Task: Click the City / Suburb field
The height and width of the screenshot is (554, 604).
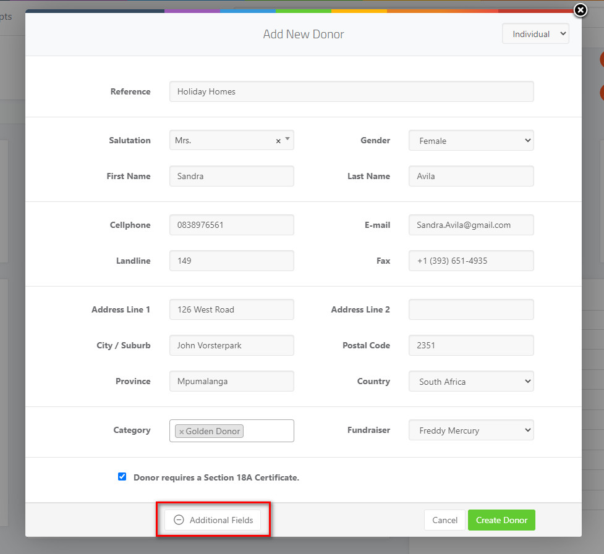Action: point(231,345)
